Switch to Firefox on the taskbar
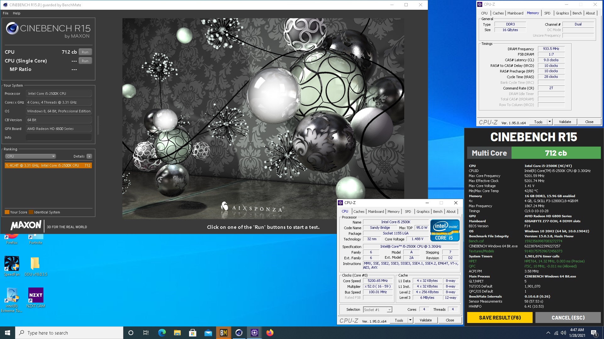This screenshot has width=604, height=339. [x=270, y=333]
